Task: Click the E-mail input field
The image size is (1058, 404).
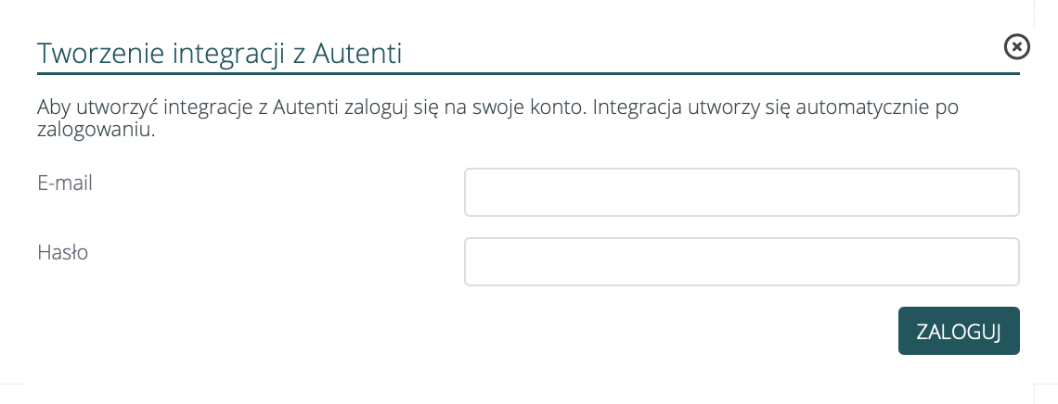Action: pos(742,192)
